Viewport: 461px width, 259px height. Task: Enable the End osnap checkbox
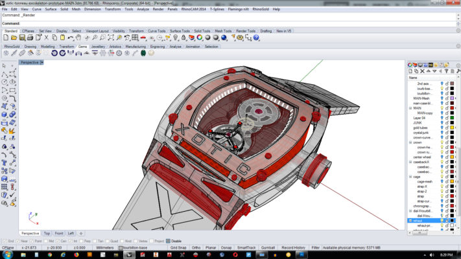pyautogui.click(x=4, y=240)
